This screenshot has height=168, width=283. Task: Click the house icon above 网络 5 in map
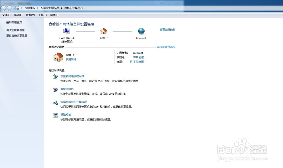click(x=104, y=31)
